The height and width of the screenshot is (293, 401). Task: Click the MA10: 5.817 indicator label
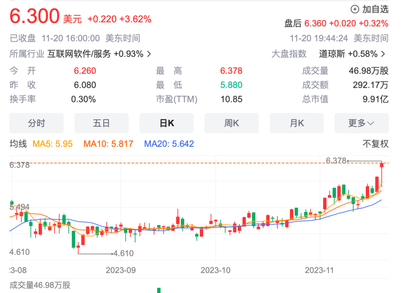click(108, 144)
